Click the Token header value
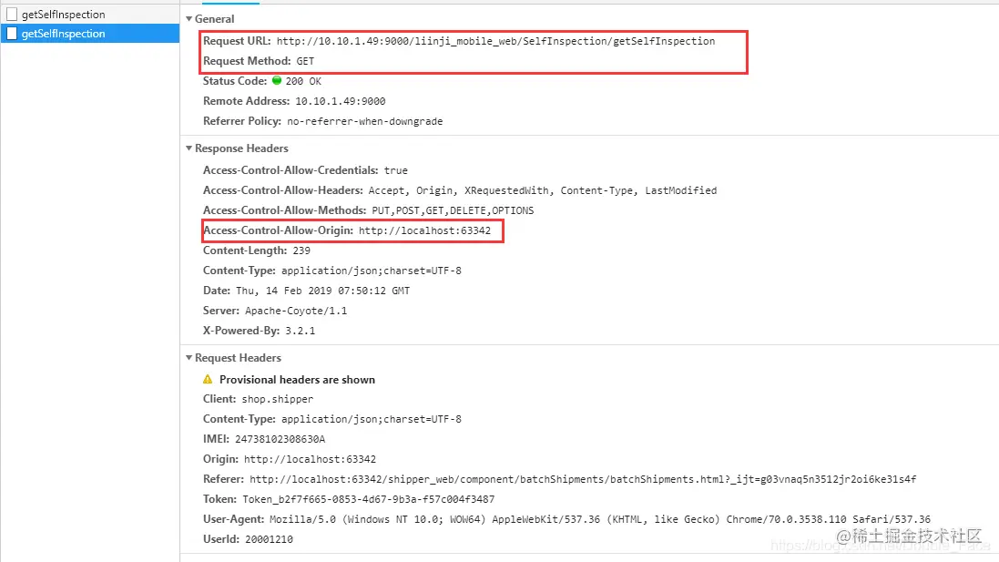This screenshot has width=999, height=562. coord(368,499)
